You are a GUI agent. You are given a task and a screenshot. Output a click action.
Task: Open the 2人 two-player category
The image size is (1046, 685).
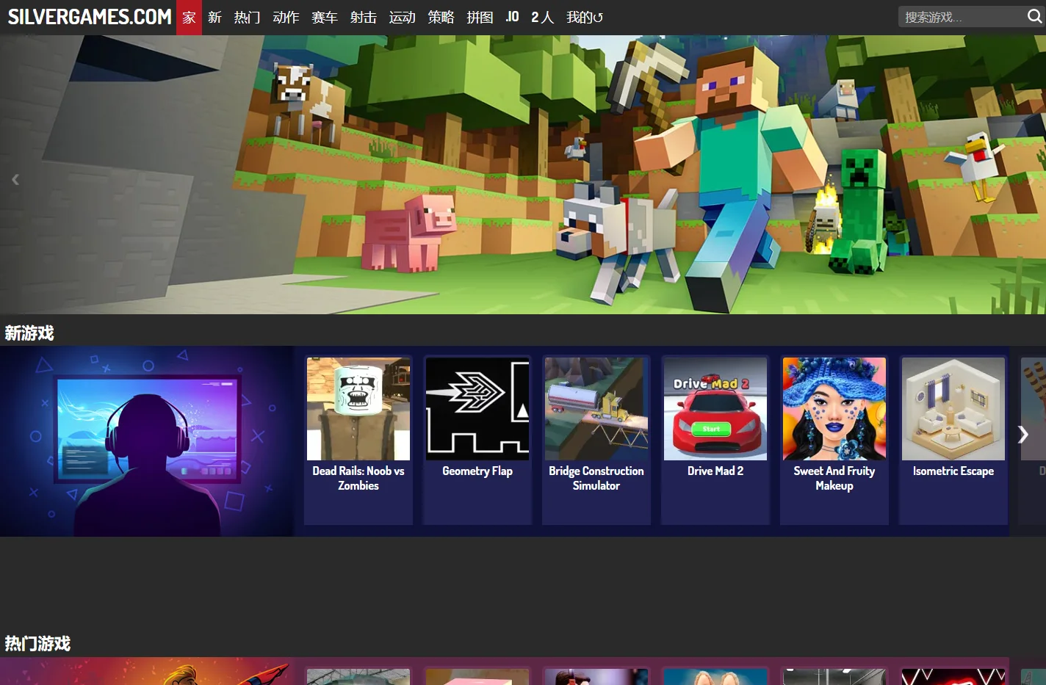click(x=543, y=17)
